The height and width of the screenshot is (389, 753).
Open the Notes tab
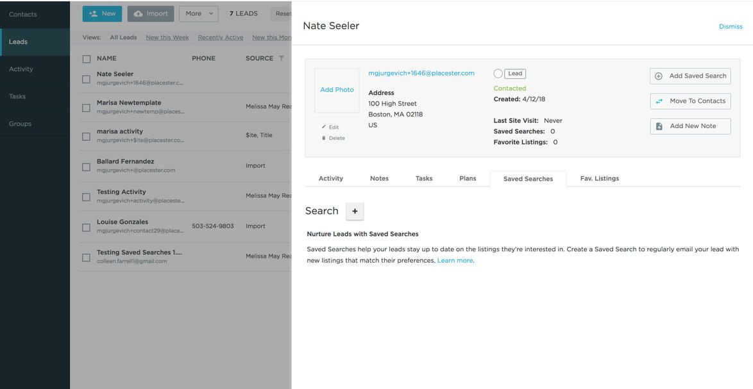tap(379, 178)
